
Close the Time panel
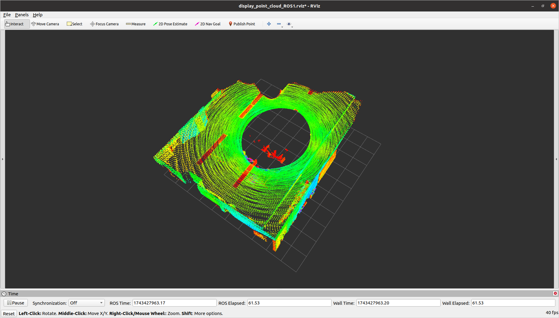coord(555,294)
